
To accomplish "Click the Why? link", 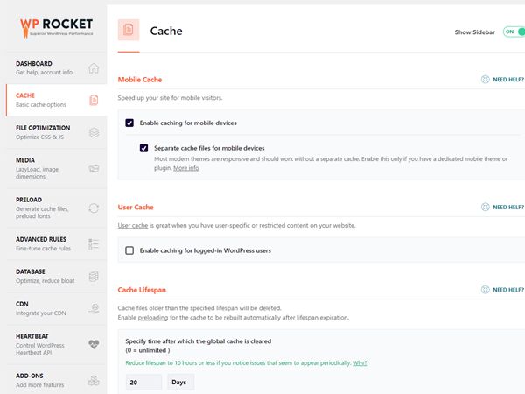I will (360, 363).
